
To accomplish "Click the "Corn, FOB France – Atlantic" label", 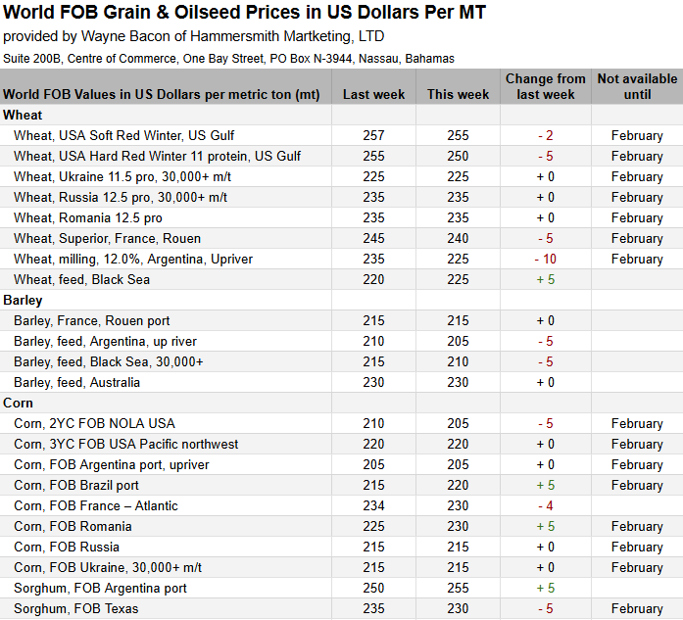I will (96, 505).
